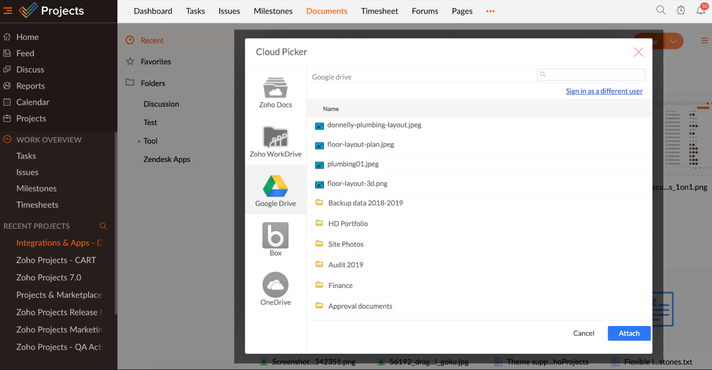712x370 pixels.
Task: Click Sign in as a different user
Action: (604, 91)
